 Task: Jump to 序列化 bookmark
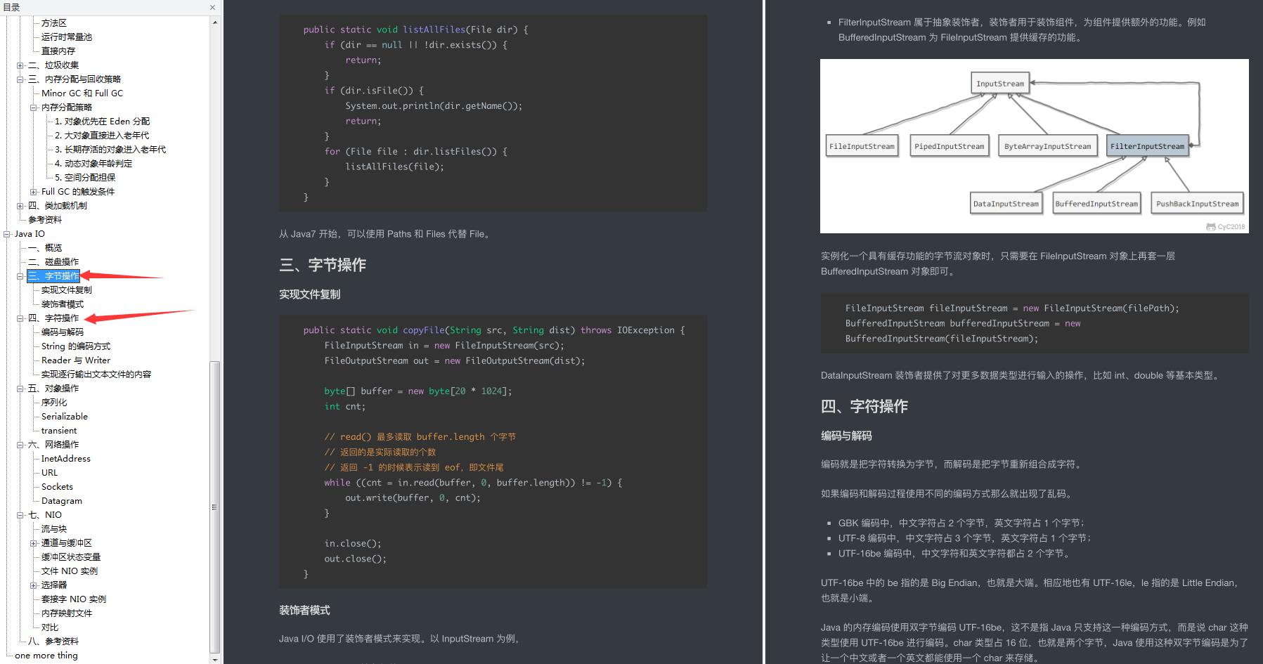54,403
